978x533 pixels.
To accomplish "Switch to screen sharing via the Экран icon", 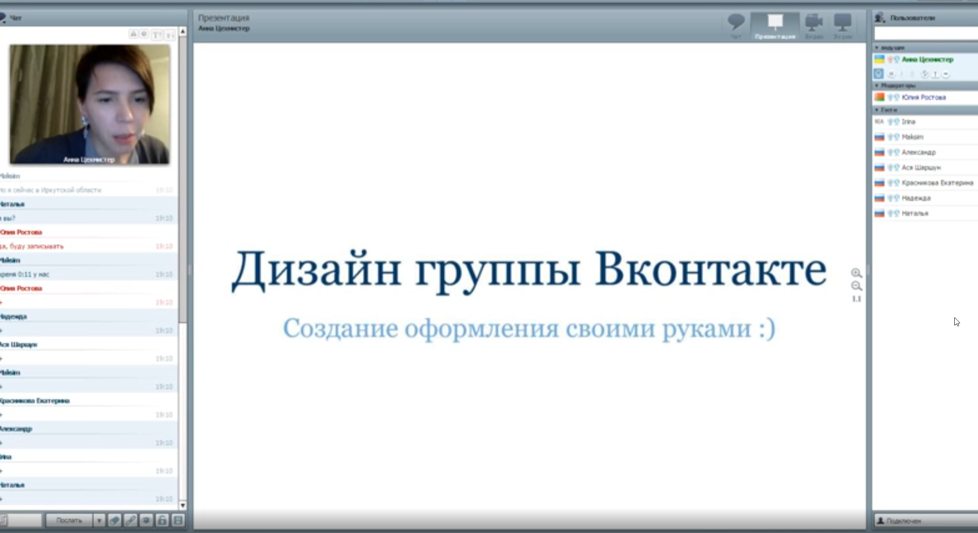I will (x=843, y=22).
